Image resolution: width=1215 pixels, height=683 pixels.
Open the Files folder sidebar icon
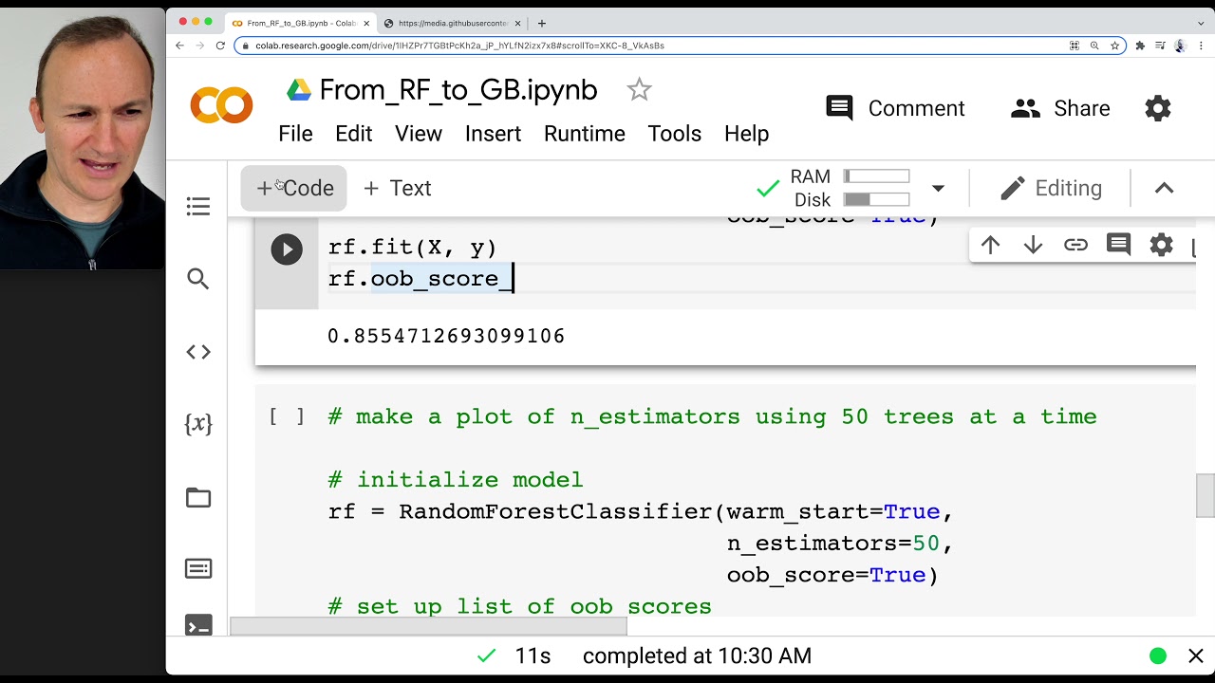(x=198, y=497)
